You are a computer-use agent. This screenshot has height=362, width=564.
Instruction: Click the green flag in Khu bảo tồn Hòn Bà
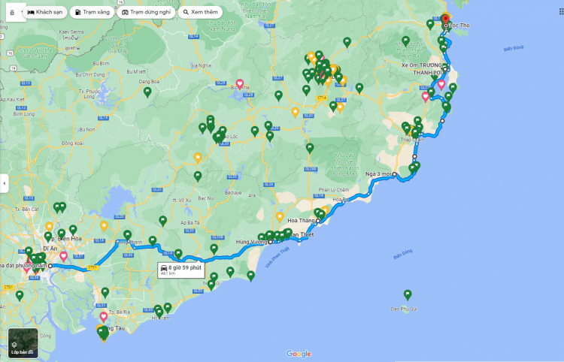(x=405, y=41)
